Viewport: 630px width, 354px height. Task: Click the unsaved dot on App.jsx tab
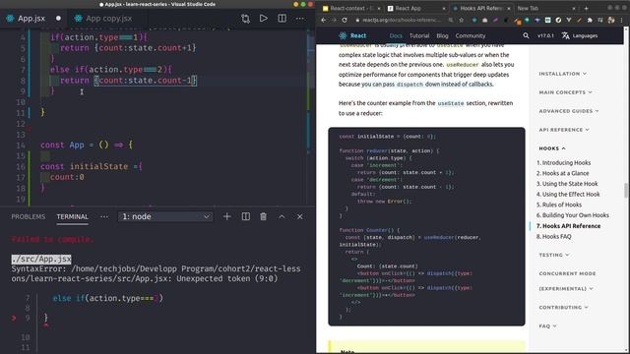[59, 19]
